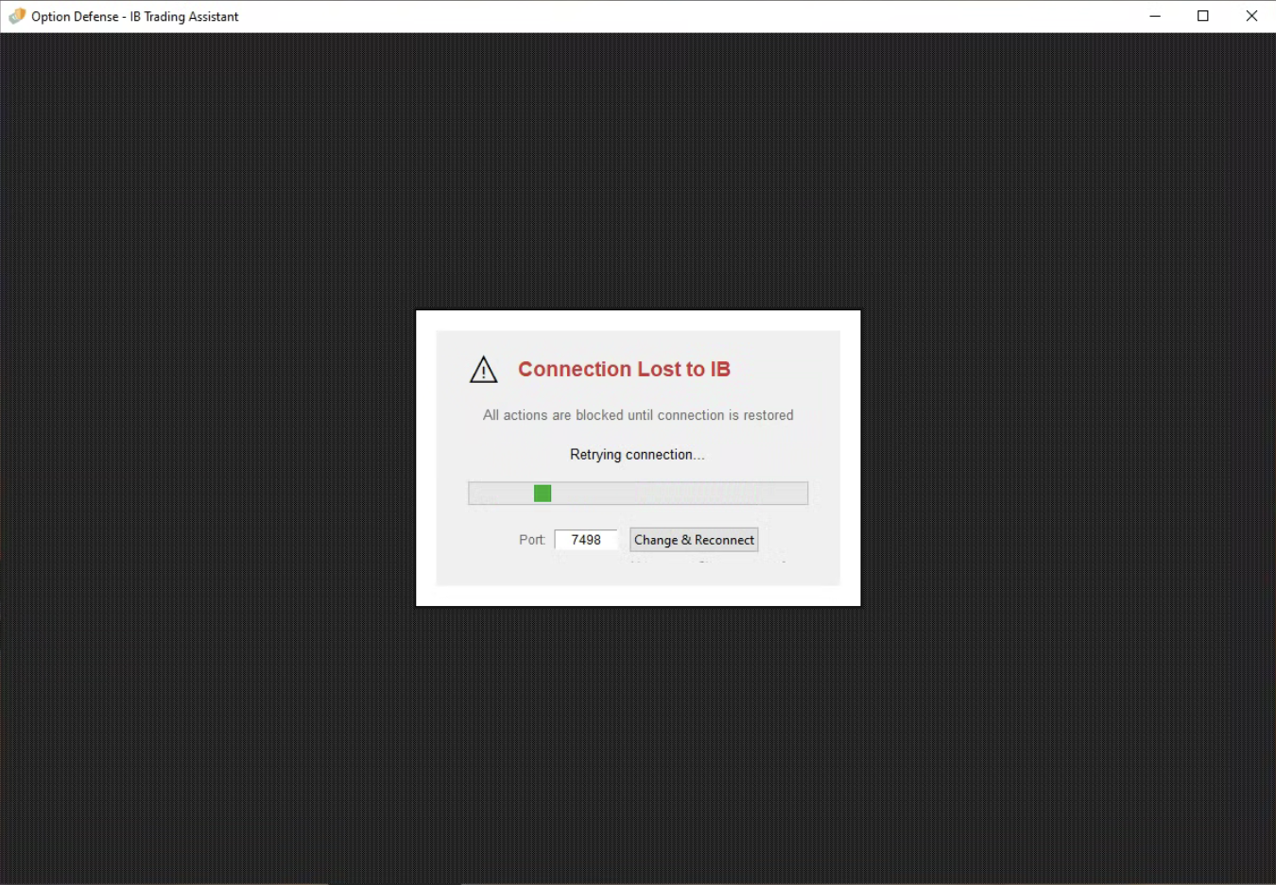Click the warning triangle icon
This screenshot has width=1276, height=885.
tap(483, 370)
